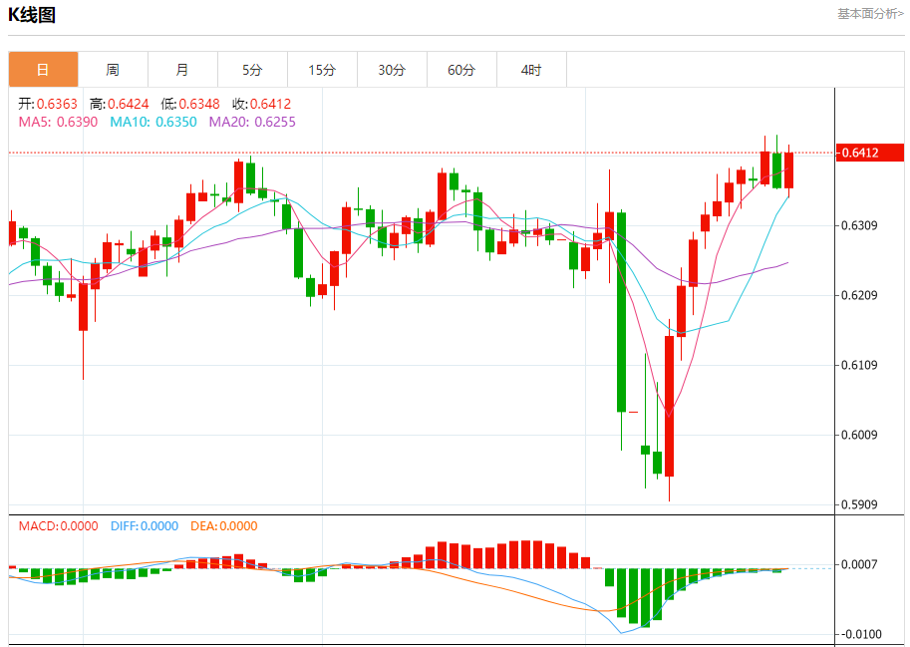Open the 基本面分析> link
The width and height of the screenshot is (910, 647).
(x=870, y=14)
